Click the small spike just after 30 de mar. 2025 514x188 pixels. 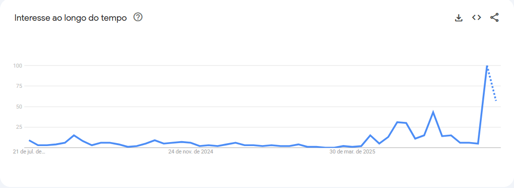(370, 135)
